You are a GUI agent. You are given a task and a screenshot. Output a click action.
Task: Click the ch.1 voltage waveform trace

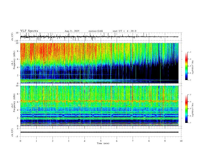pyautogui.click(x=99, y=37)
